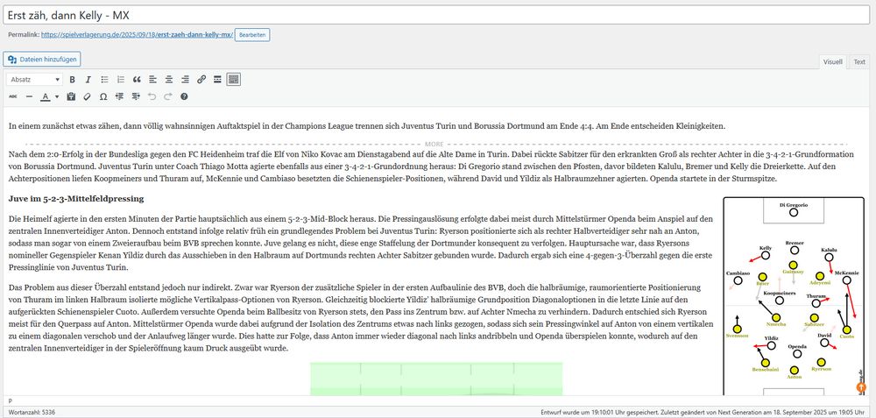Toggle bold formatting
Viewport: 876px width, 418px height.
point(72,80)
